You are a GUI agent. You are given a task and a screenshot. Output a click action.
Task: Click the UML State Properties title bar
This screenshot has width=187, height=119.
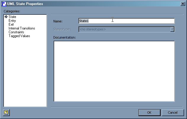click(x=89, y=4)
